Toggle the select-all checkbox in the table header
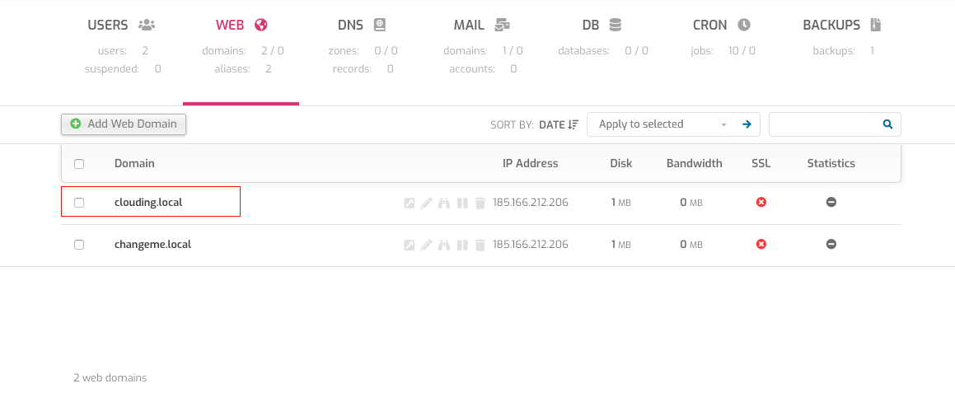Image resolution: width=955 pixels, height=407 pixels. 79,164
